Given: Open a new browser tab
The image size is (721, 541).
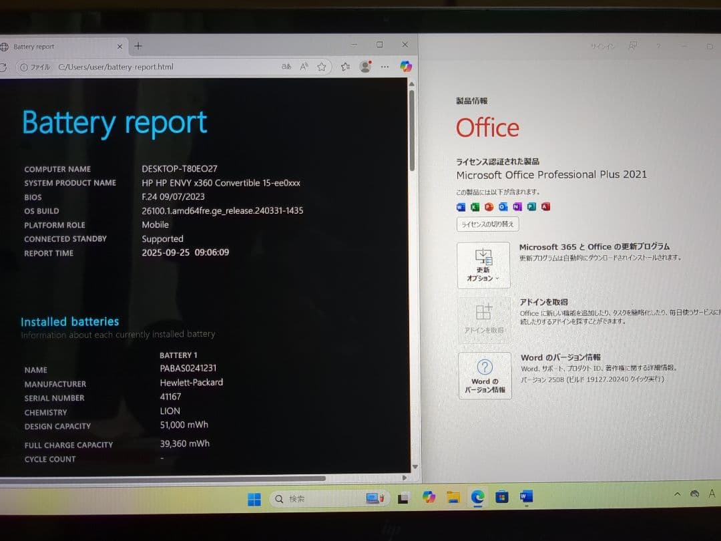Looking at the screenshot, I should tap(138, 46).
